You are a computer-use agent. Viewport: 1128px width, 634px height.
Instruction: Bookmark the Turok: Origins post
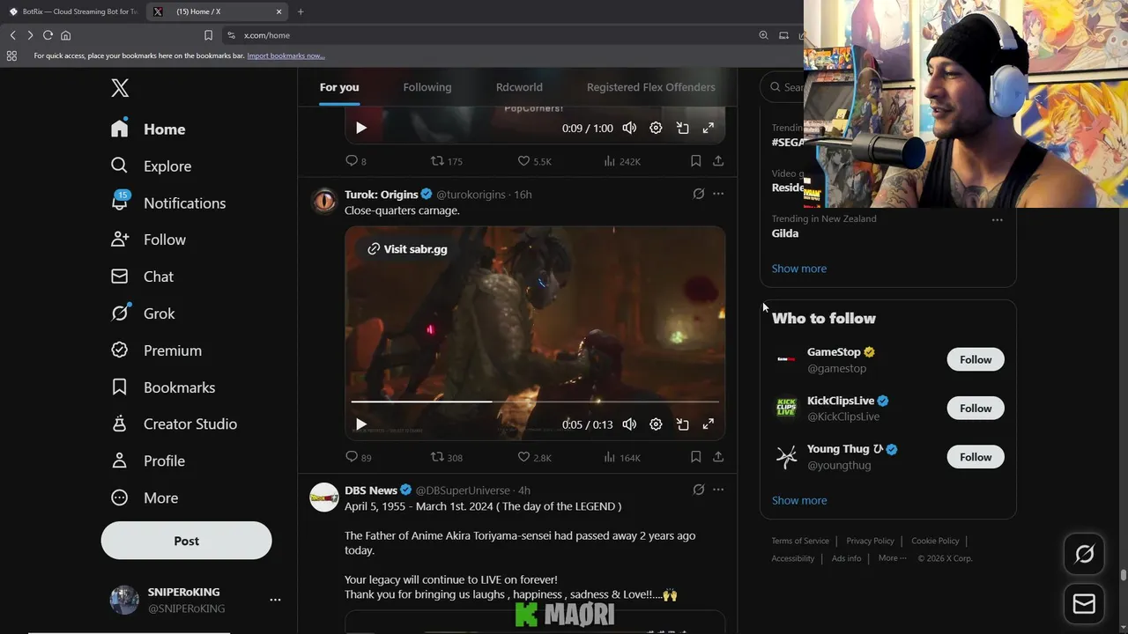click(695, 457)
